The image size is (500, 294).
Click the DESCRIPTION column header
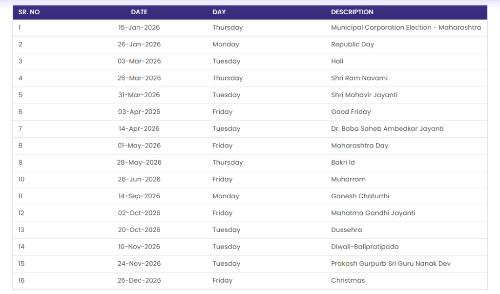[352, 12]
